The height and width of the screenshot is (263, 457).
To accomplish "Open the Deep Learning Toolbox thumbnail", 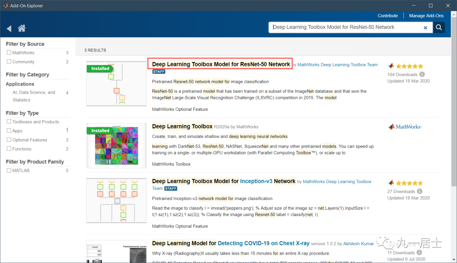I will point(117,145).
